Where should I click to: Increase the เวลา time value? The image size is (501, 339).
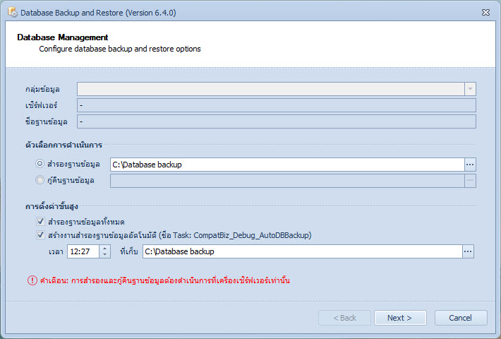tap(105, 248)
